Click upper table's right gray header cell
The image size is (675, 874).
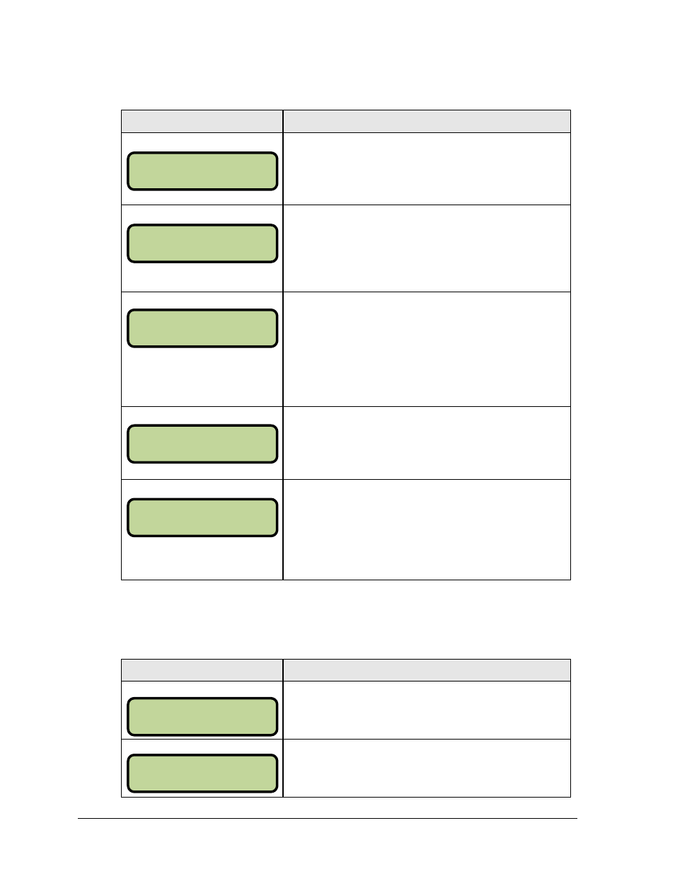coord(427,121)
